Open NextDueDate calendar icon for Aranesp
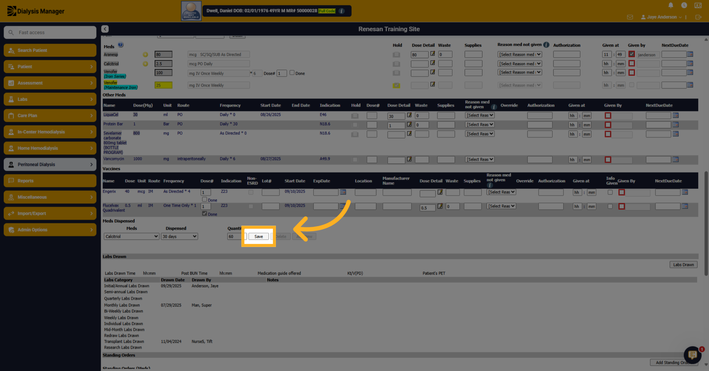Image resolution: width=709 pixels, height=371 pixels. coord(690,54)
